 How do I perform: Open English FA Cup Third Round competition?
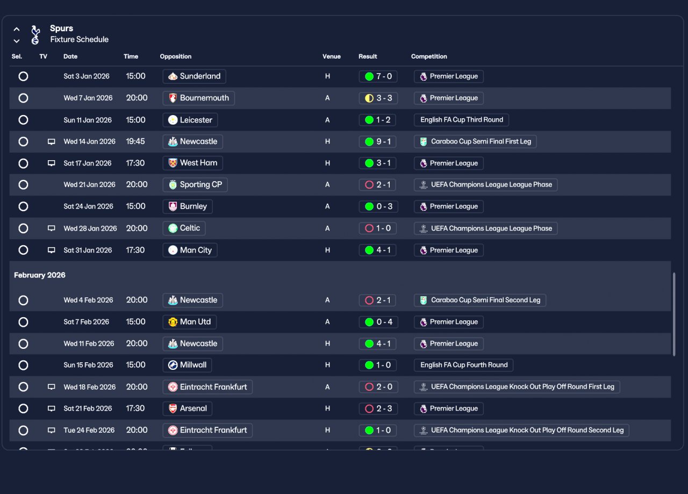click(462, 120)
